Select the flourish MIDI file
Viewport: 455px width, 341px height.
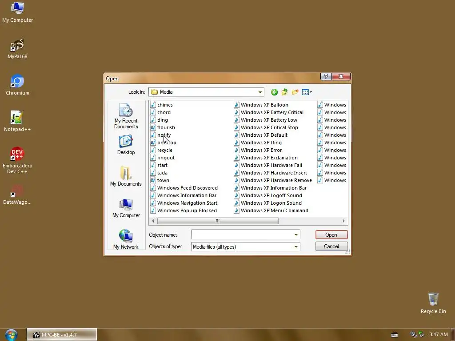click(163, 127)
